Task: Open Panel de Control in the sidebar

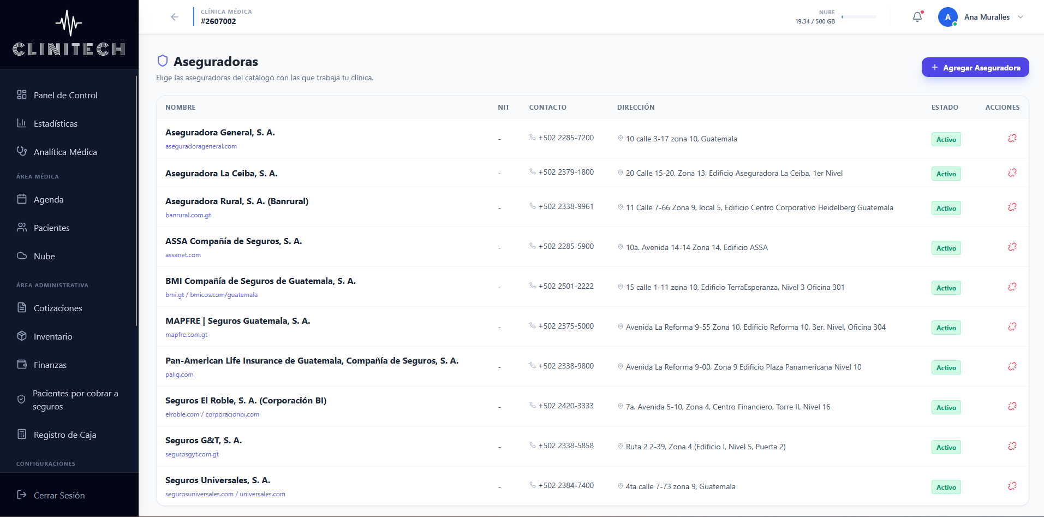Action: (x=65, y=95)
